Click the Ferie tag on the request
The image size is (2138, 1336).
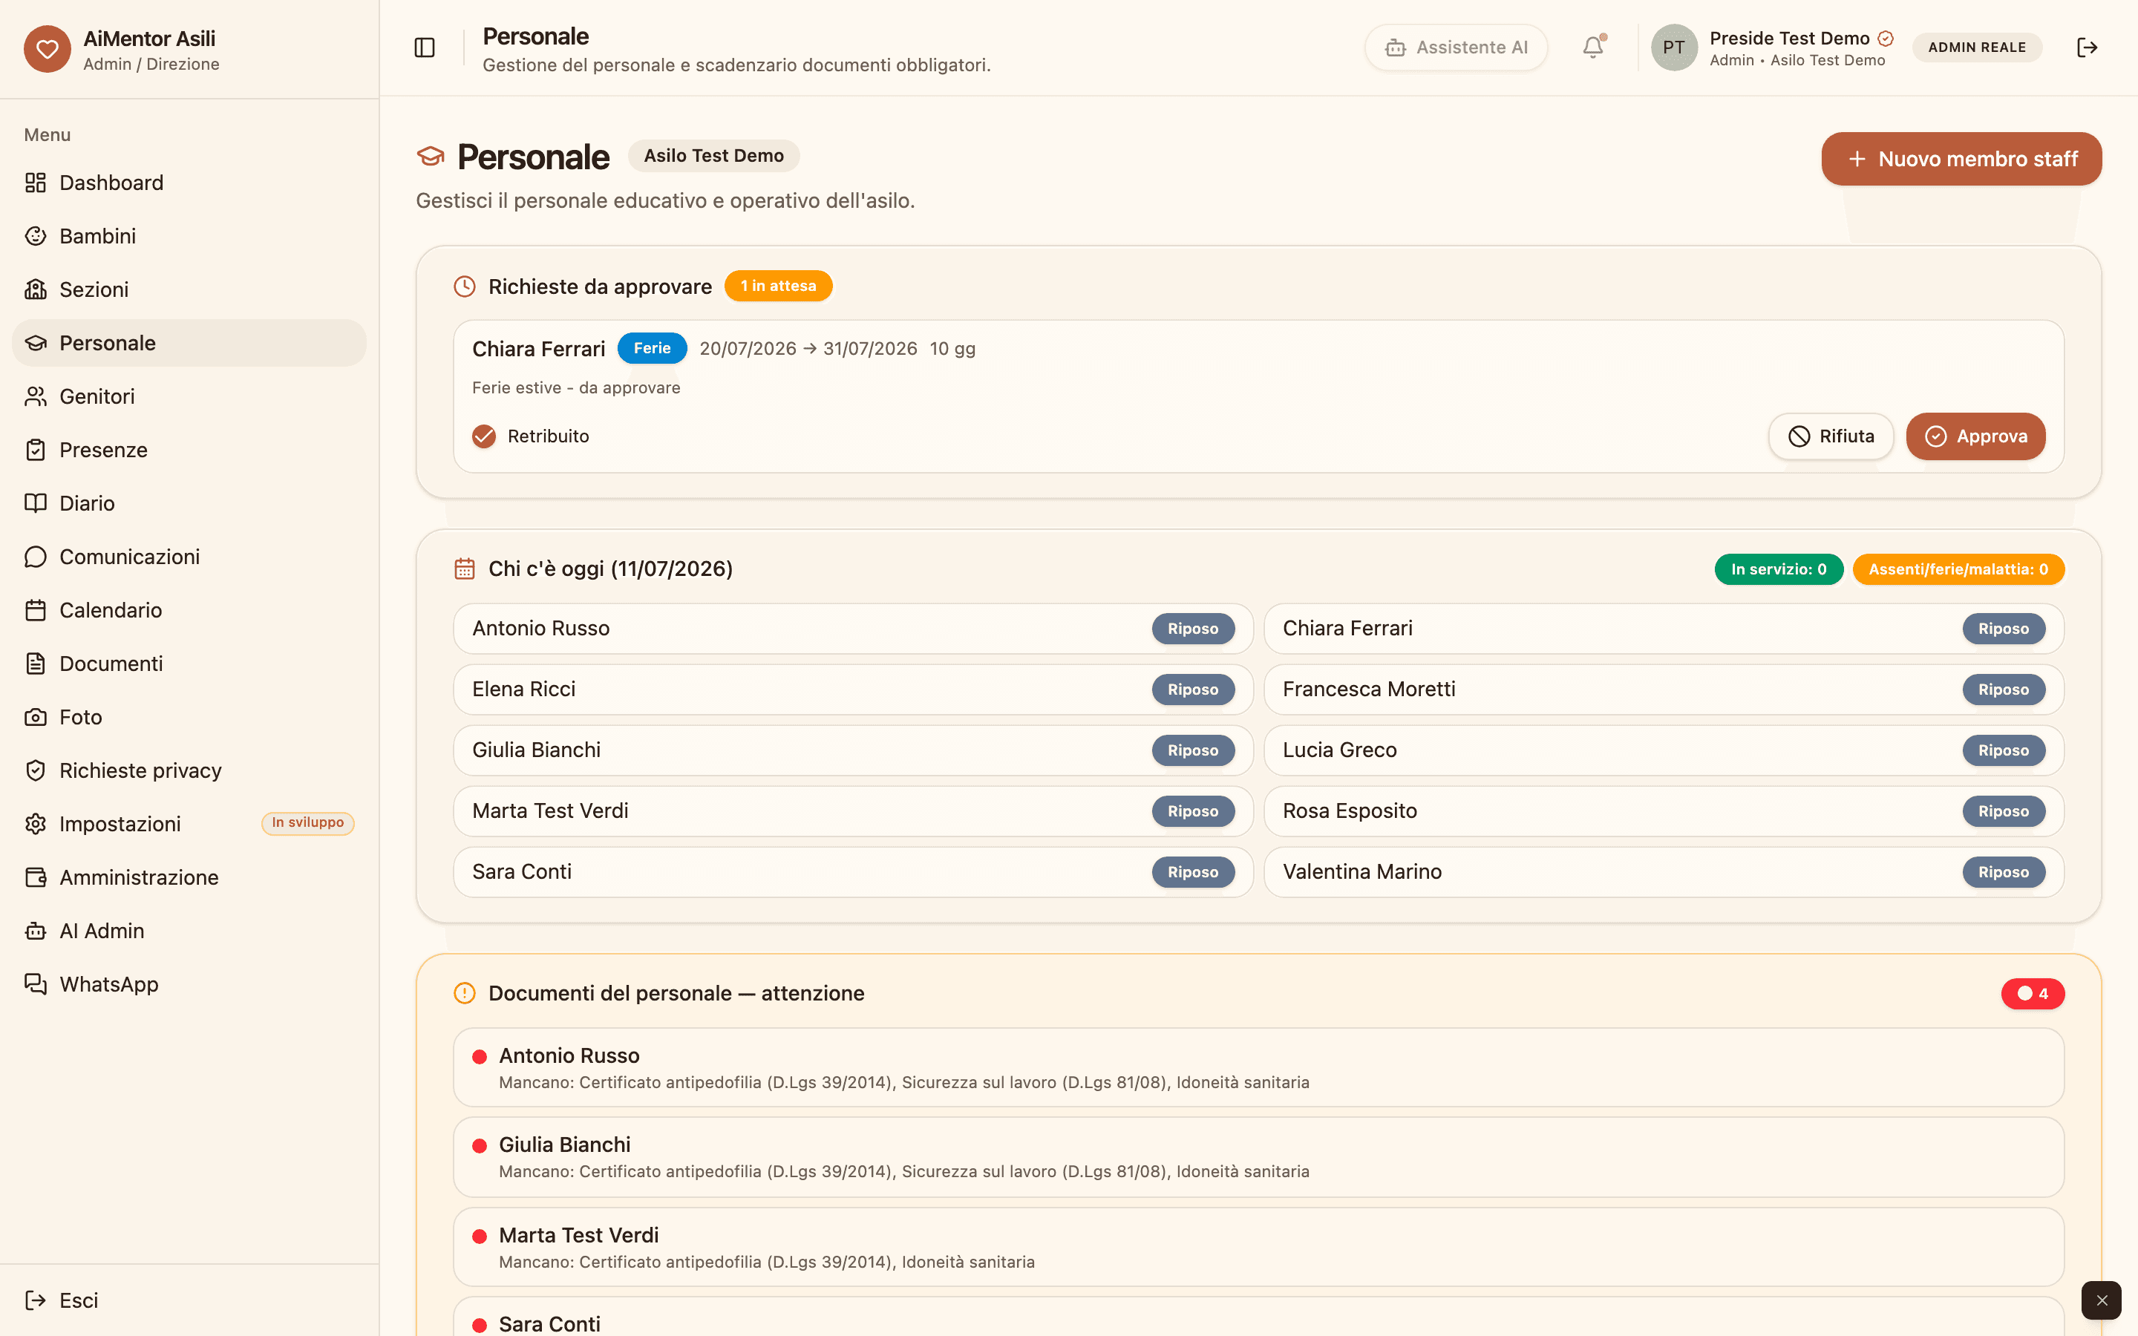pos(652,348)
